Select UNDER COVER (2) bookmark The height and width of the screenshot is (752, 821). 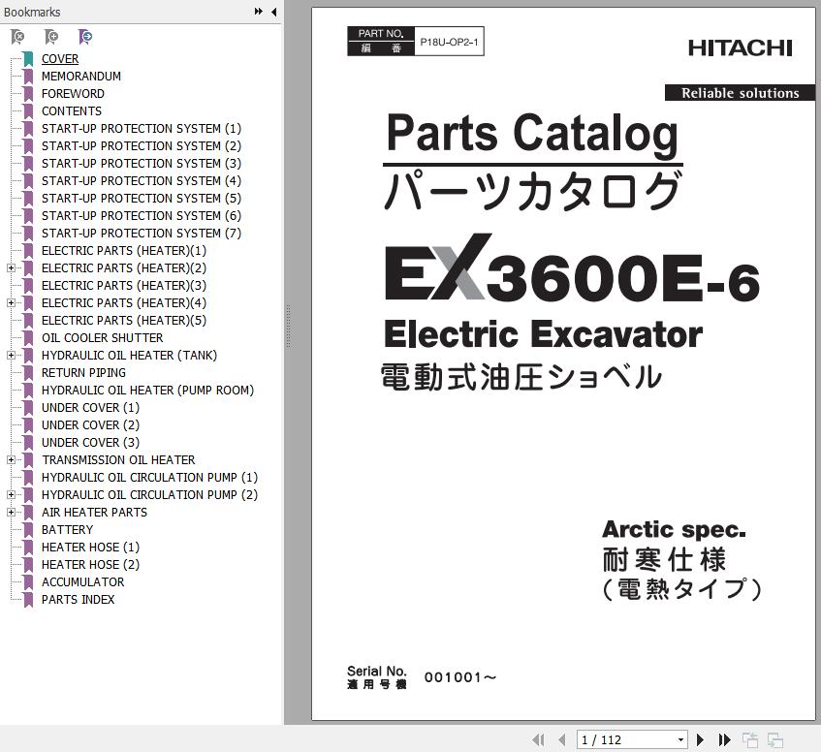pyautogui.click(x=90, y=424)
